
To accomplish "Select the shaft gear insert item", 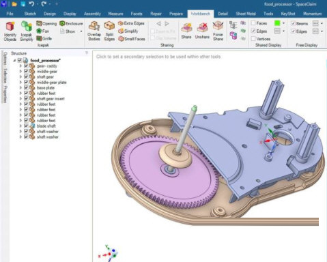I will tap(51, 99).
